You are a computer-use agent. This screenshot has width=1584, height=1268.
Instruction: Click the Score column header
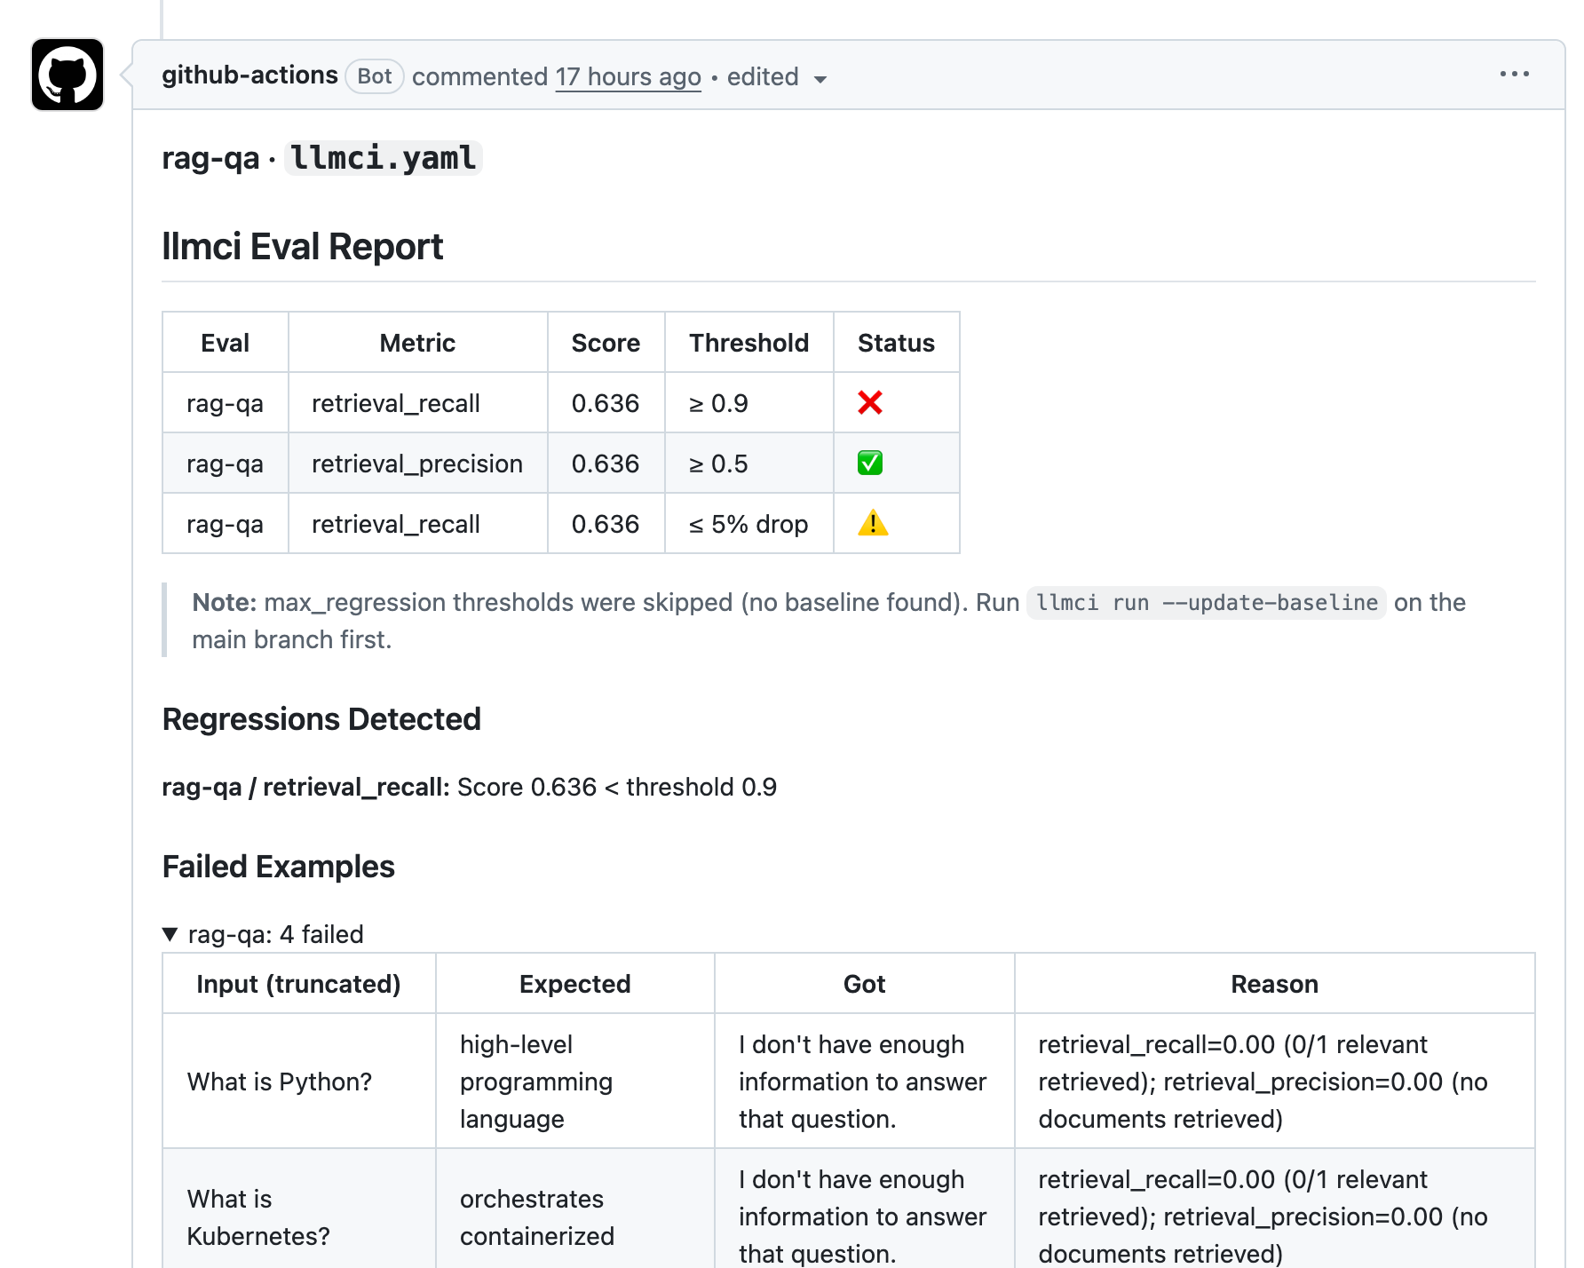point(606,343)
